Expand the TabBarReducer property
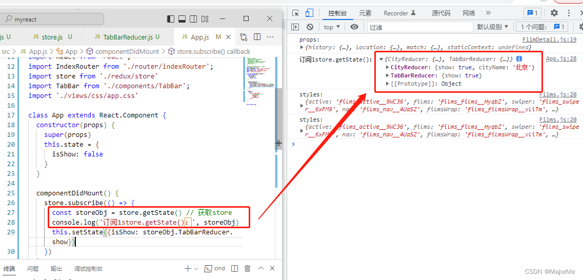The width and height of the screenshot is (583, 280). coord(388,75)
